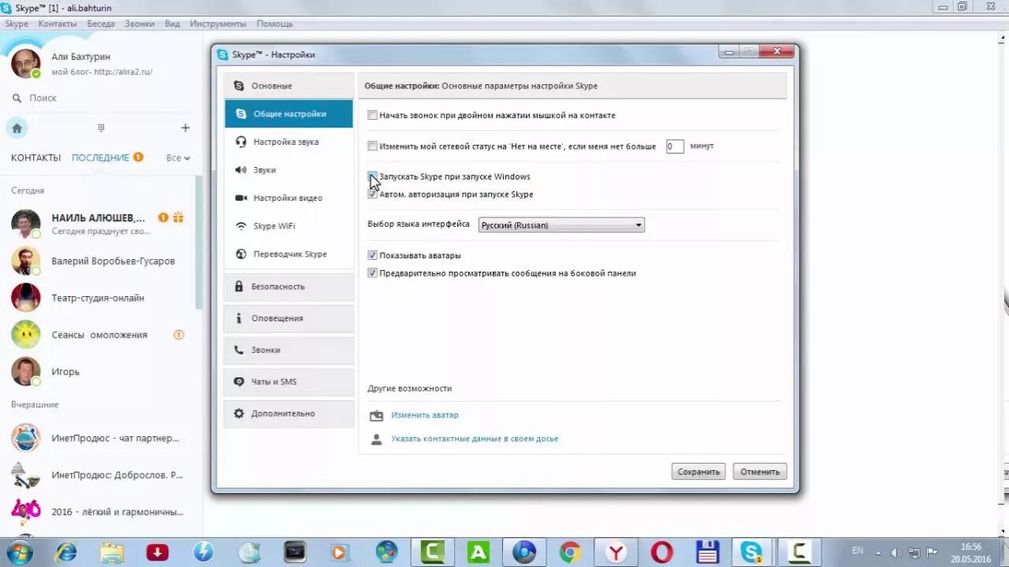This screenshot has width=1009, height=567.
Task: Expand the Все filter dropdown in contacts
Action: [x=178, y=157]
